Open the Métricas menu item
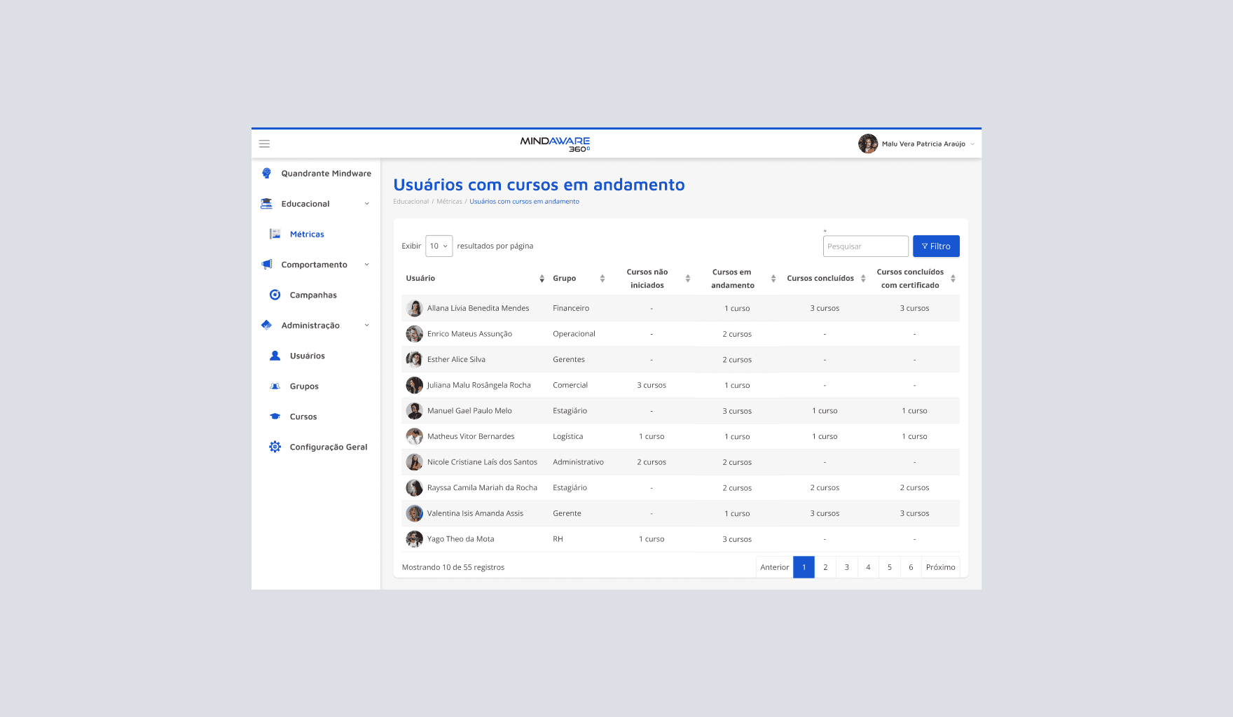Viewport: 1233px width, 717px height. [x=307, y=235]
